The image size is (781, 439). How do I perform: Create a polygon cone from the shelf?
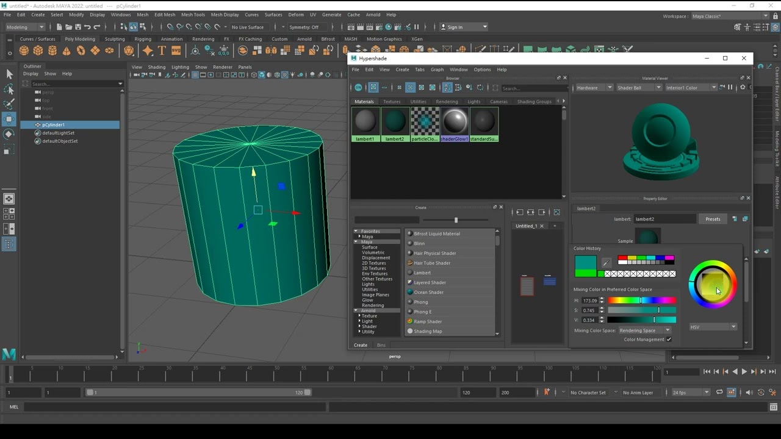(x=67, y=51)
